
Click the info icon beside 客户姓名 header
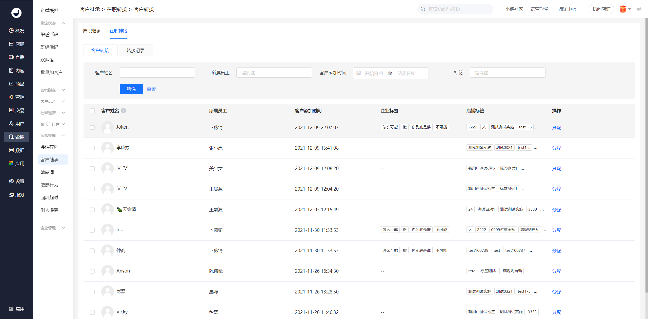point(124,111)
